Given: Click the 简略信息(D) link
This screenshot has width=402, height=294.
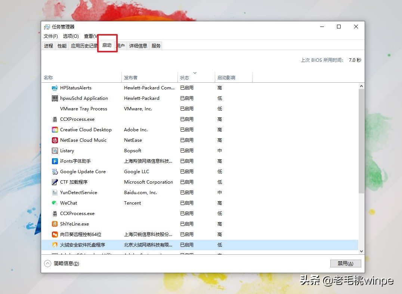Looking at the screenshot, I should click(67, 264).
